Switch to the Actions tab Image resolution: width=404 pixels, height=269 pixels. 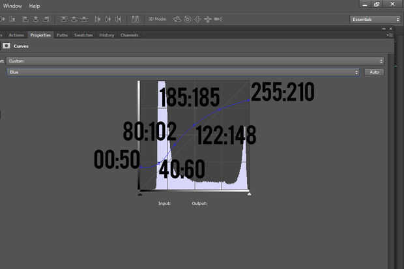pos(16,35)
